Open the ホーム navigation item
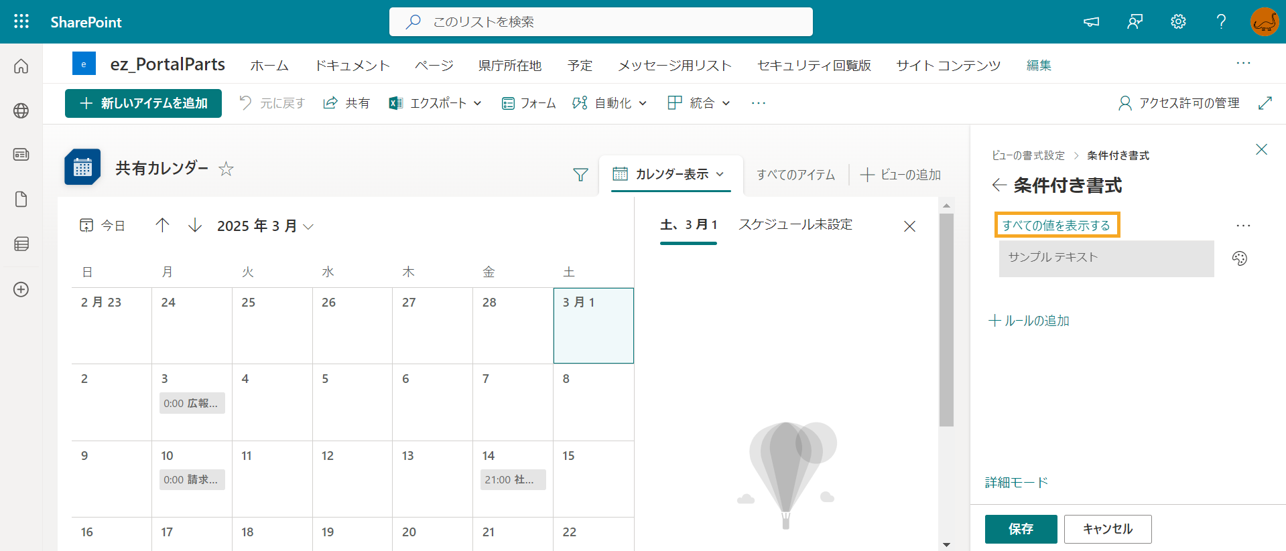 click(269, 65)
